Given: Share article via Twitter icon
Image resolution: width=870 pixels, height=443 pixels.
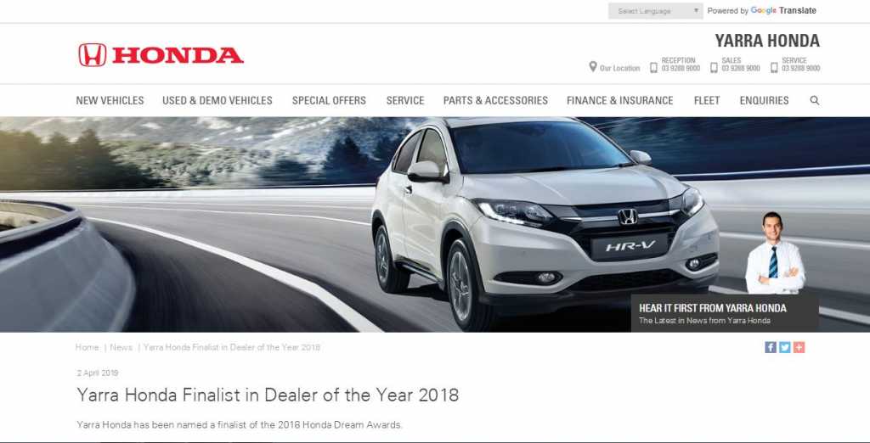Looking at the screenshot, I should point(784,347).
